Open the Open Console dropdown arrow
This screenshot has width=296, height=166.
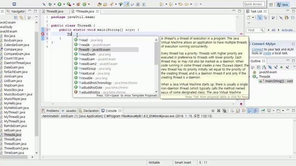click(283, 111)
